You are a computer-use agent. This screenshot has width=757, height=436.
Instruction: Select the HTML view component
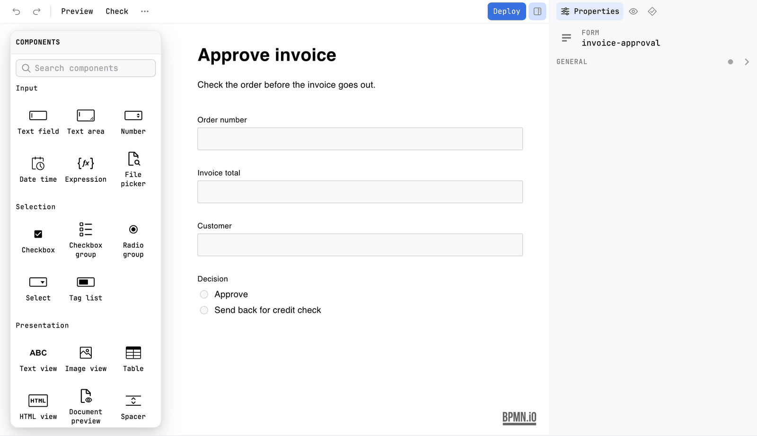[38, 407]
